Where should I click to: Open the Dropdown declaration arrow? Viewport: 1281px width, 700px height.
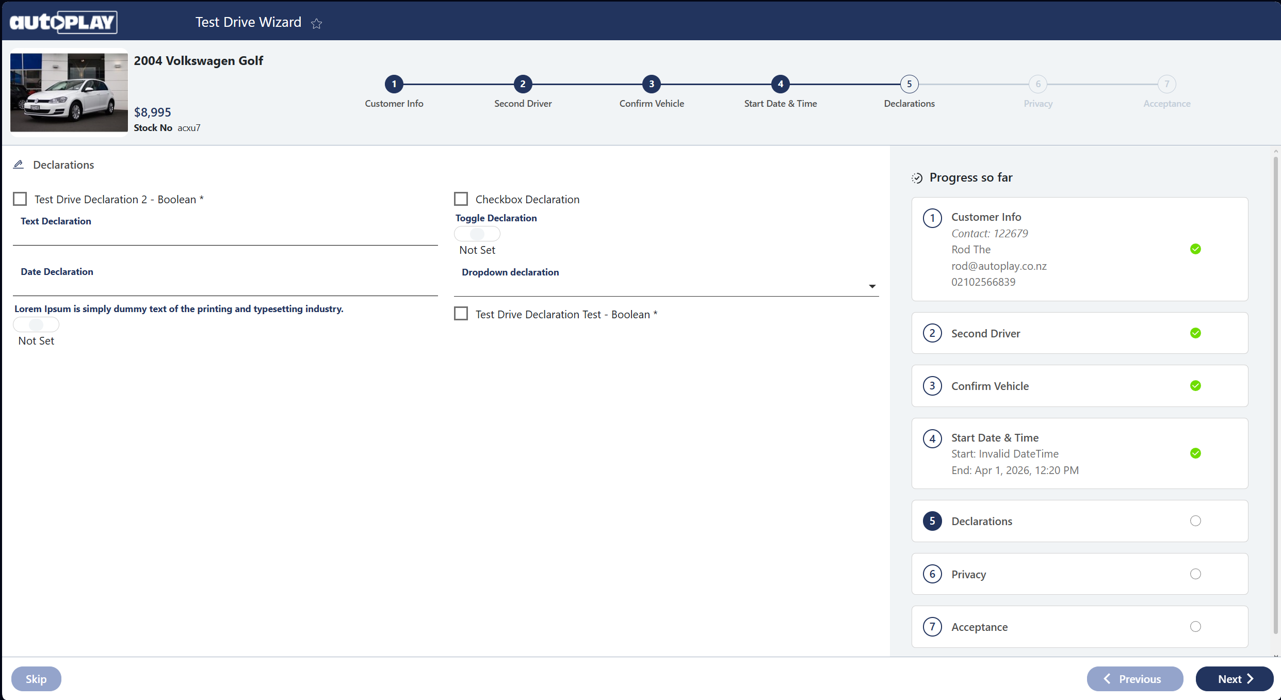coord(872,286)
